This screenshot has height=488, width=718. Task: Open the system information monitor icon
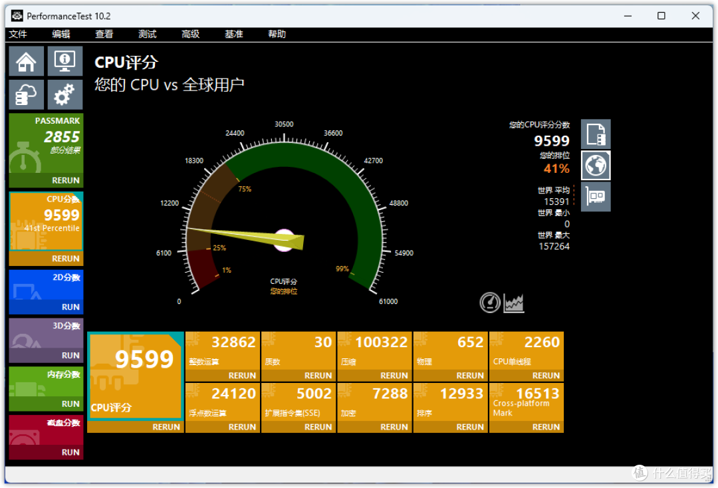[x=65, y=61]
